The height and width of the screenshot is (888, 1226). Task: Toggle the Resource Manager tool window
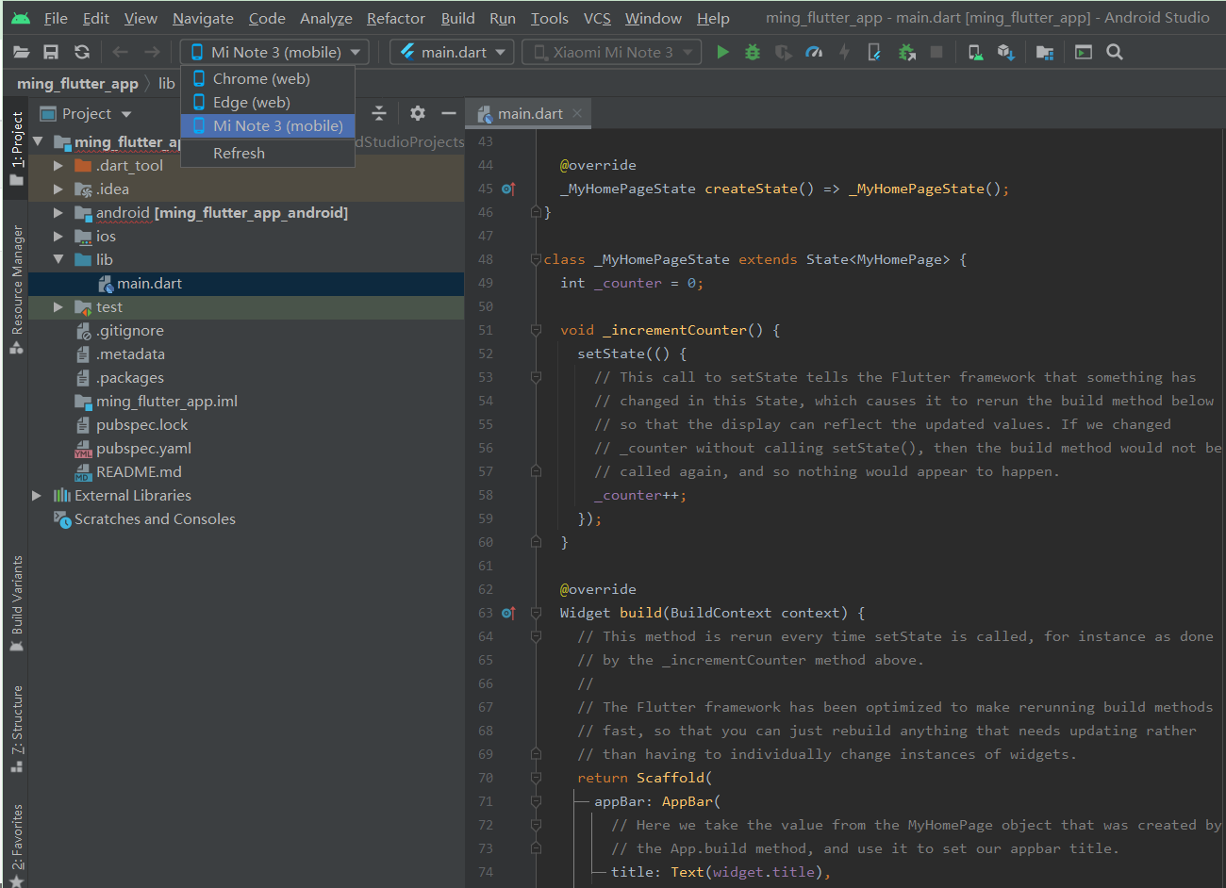coord(16,290)
